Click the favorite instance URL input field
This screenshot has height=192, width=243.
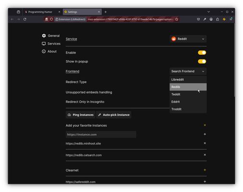point(101,134)
